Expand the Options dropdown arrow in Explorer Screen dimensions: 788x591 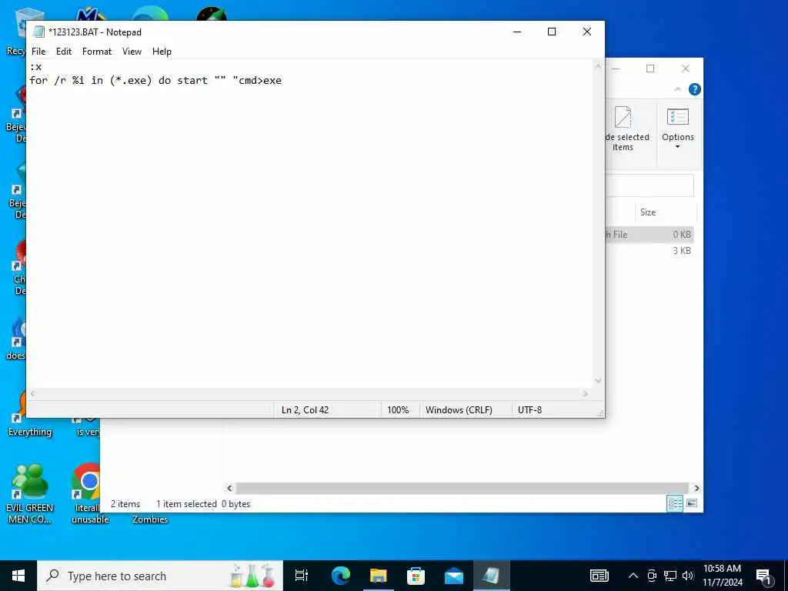tap(677, 147)
